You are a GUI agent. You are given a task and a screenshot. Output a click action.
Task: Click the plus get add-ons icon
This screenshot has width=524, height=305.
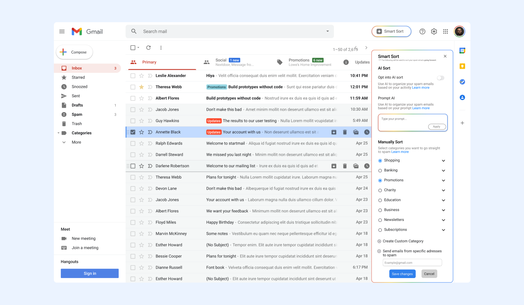click(462, 123)
